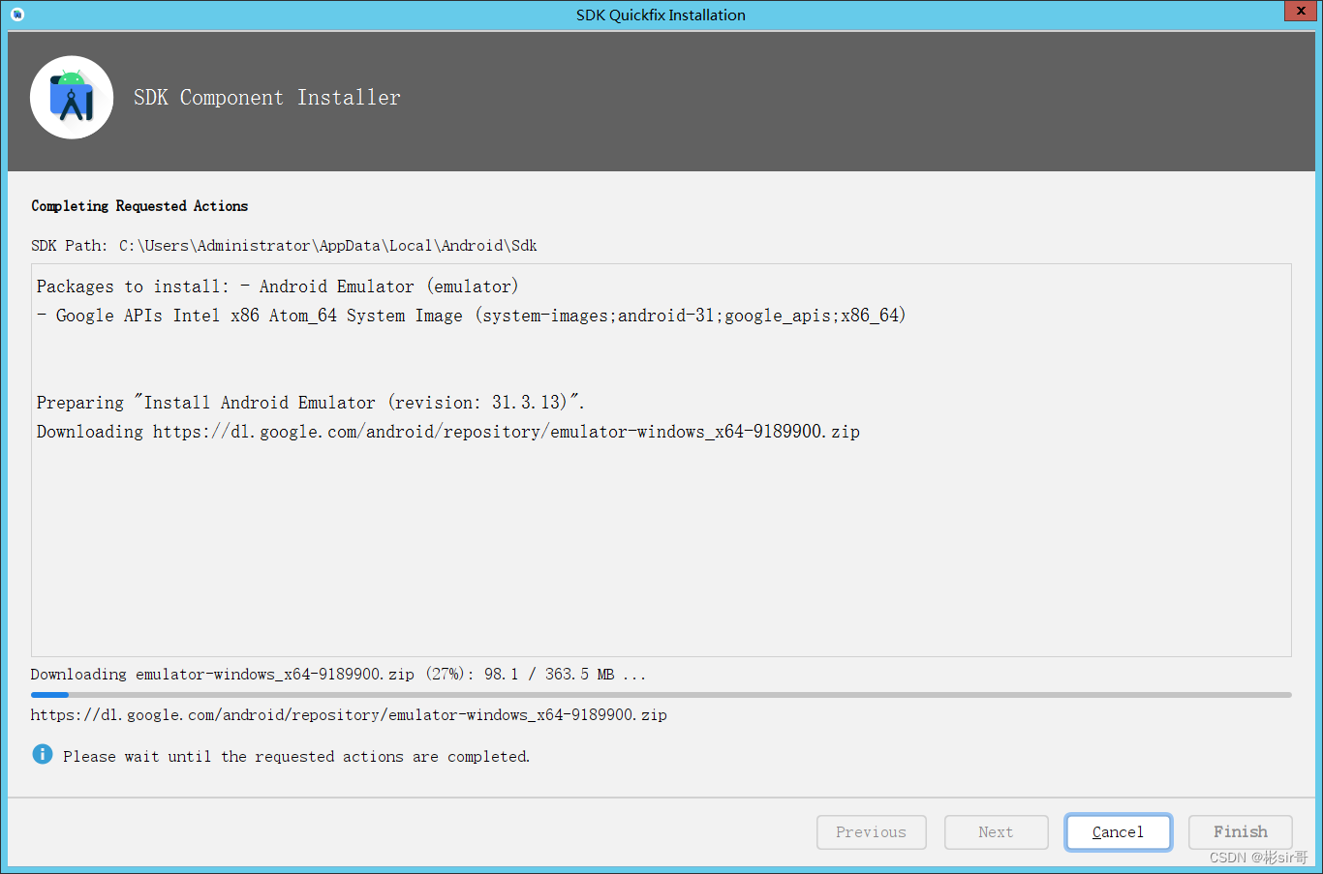Click the Downloading URL line in log

pyautogui.click(x=448, y=432)
